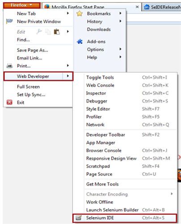The height and width of the screenshot is (224, 181).
Task: Open Web Console
Action: point(125,85)
